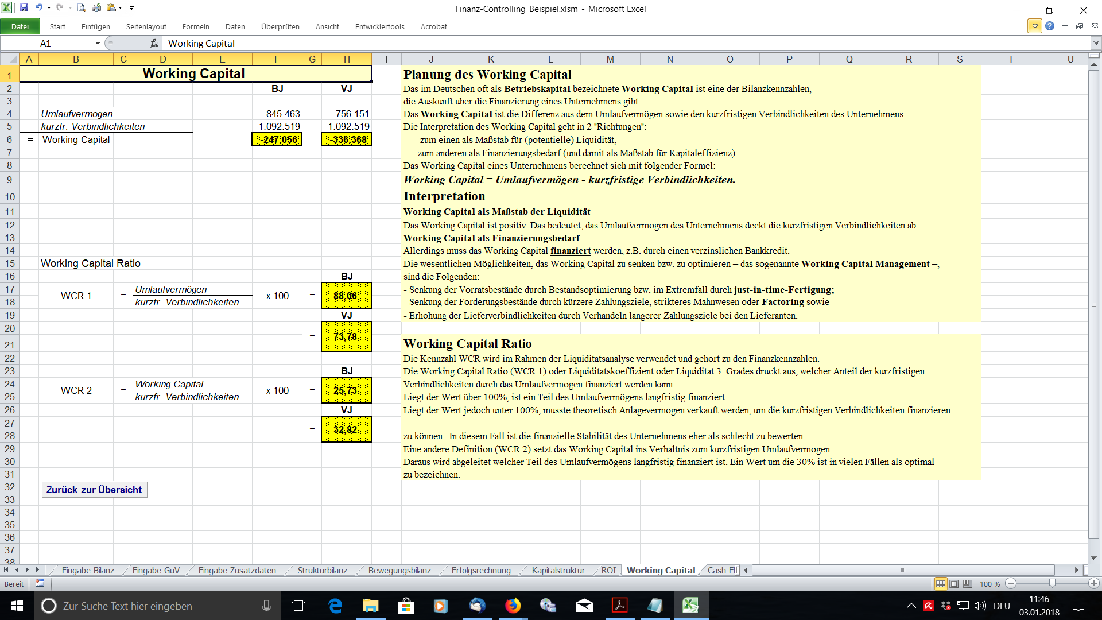This screenshot has width=1102, height=620.
Task: Open the Formeln ribbon tab
Action: point(196,26)
